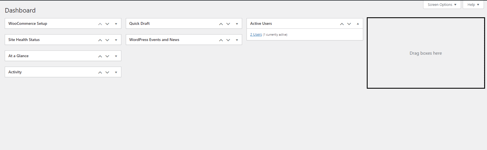Screen dimensions: 487x150
Task: Toggle the Quick Draft panel open
Action: 237,24
